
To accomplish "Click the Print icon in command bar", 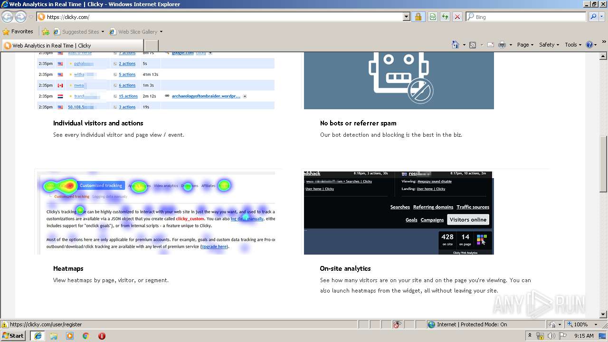I will pos(502,45).
